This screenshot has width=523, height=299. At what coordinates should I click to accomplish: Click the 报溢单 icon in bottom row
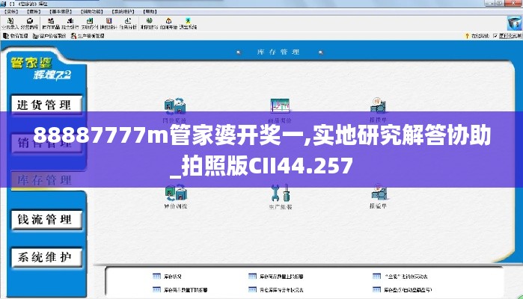379,194
